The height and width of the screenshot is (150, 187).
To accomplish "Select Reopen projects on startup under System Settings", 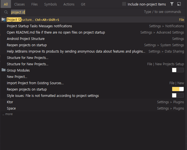I will (93, 45).
